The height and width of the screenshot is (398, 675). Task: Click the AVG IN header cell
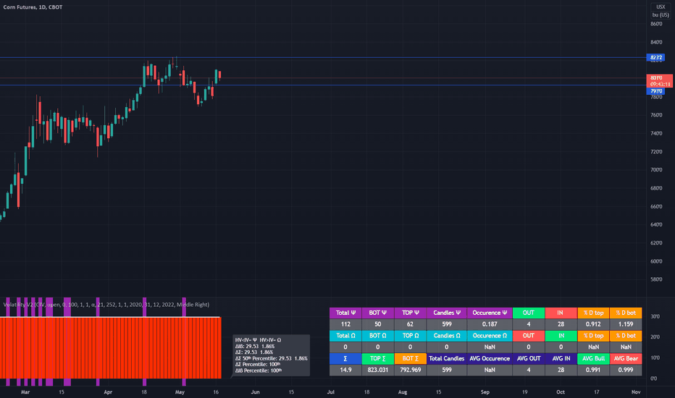click(x=561, y=358)
